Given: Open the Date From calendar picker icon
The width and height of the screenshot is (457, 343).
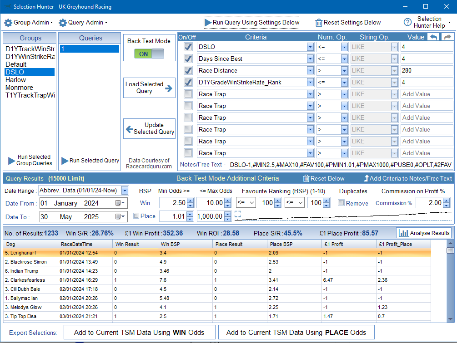Looking at the screenshot, I should (121, 203).
